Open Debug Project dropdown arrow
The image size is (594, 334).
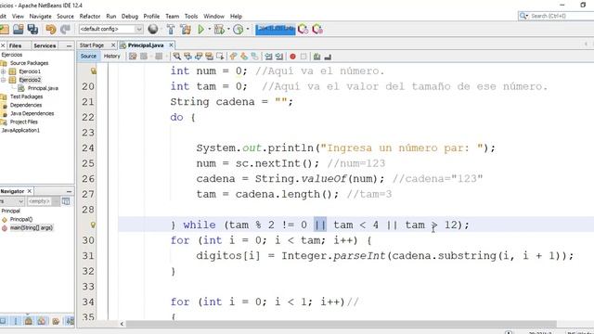228,29
